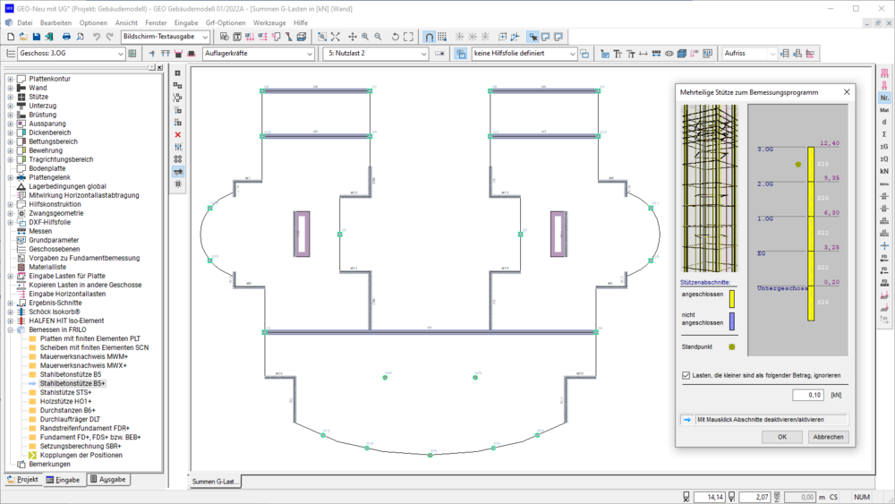Expand the Plattenkontur tree node
The image size is (895, 504).
coord(10,80)
